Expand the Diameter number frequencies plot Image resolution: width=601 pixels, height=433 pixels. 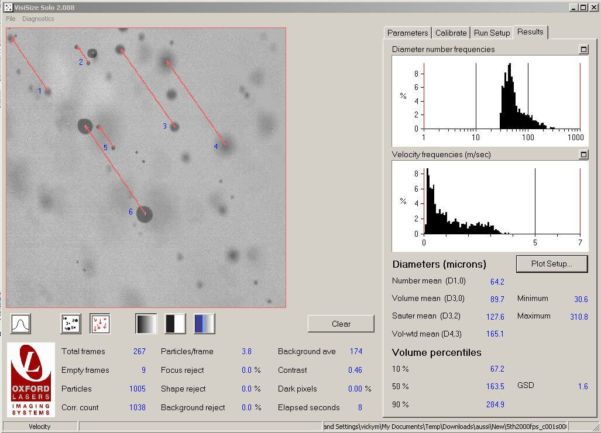coord(583,50)
